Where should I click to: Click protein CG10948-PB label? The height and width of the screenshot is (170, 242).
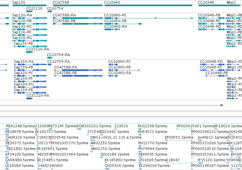[x=217, y=73]
